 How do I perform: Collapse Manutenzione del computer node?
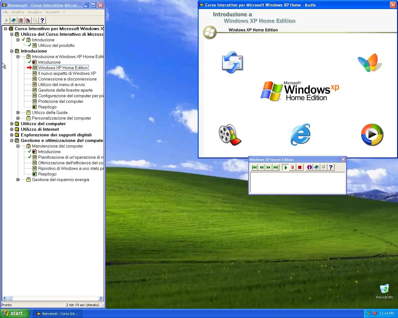18,146
